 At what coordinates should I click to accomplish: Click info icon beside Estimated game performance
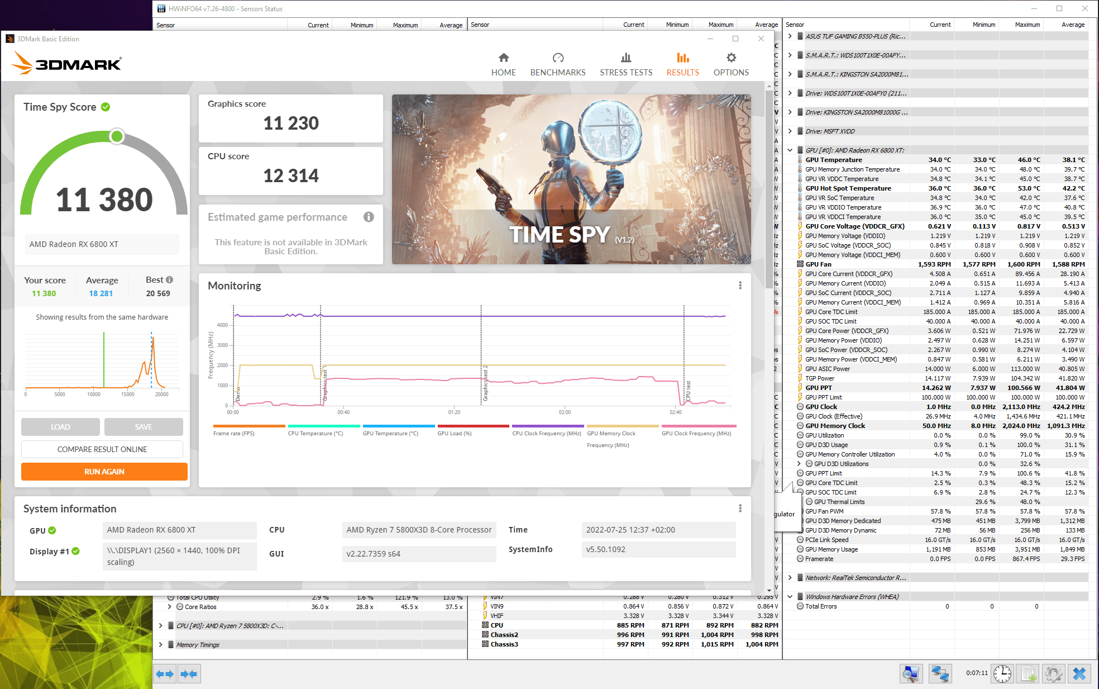point(369,217)
